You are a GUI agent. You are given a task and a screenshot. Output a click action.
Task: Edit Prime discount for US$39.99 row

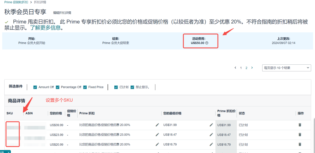point(157,125)
